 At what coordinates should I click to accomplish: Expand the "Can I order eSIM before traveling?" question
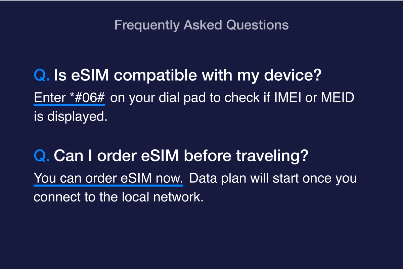[181, 156]
